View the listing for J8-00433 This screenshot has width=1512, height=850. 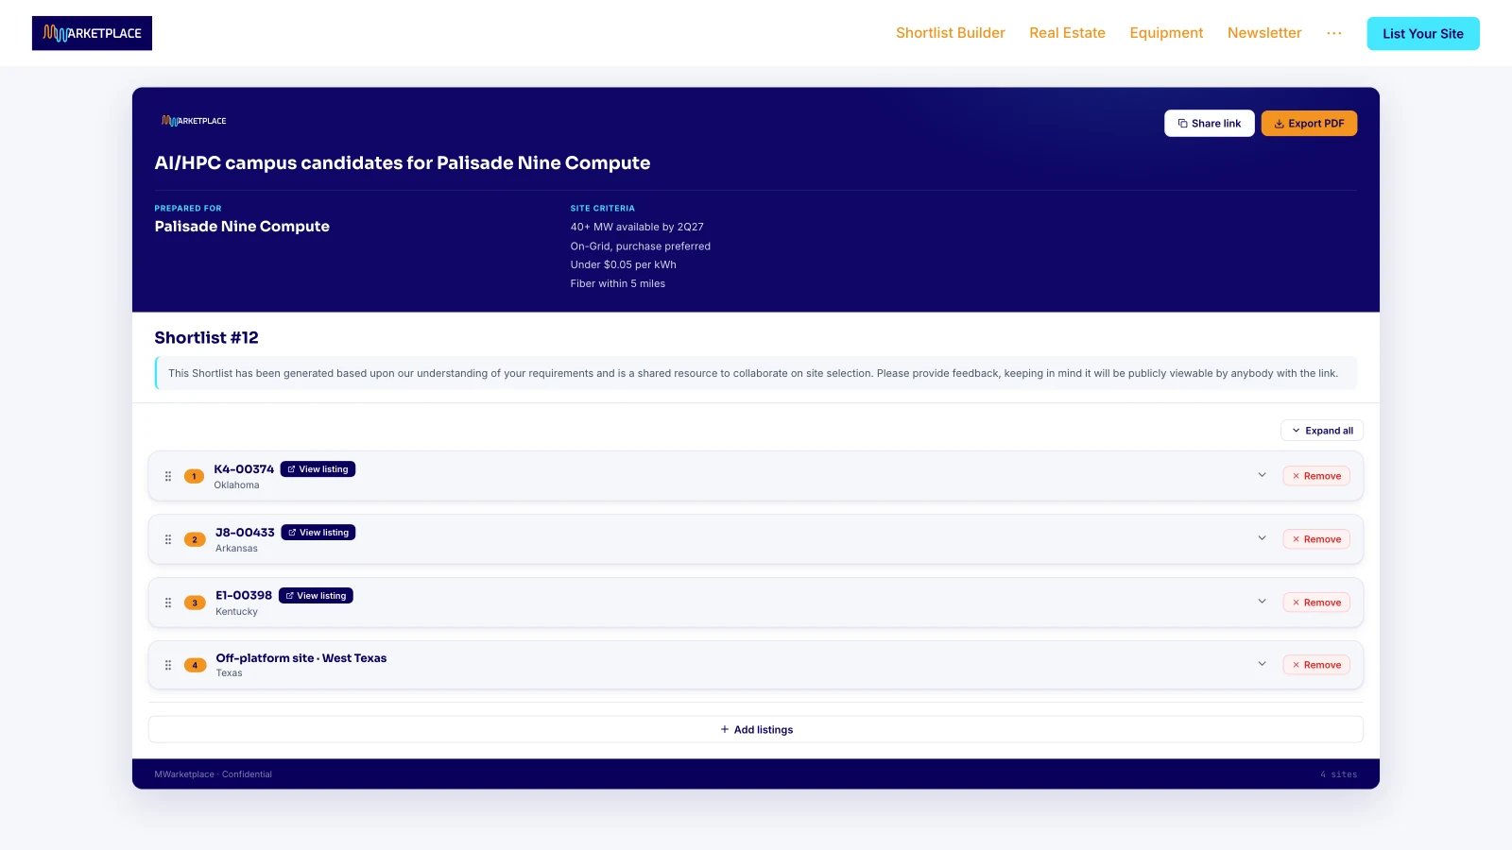(x=318, y=533)
